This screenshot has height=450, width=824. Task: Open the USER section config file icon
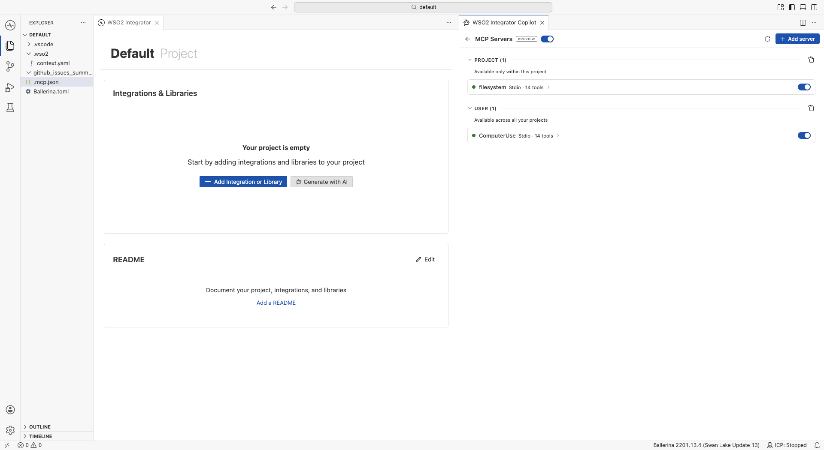tap(811, 108)
